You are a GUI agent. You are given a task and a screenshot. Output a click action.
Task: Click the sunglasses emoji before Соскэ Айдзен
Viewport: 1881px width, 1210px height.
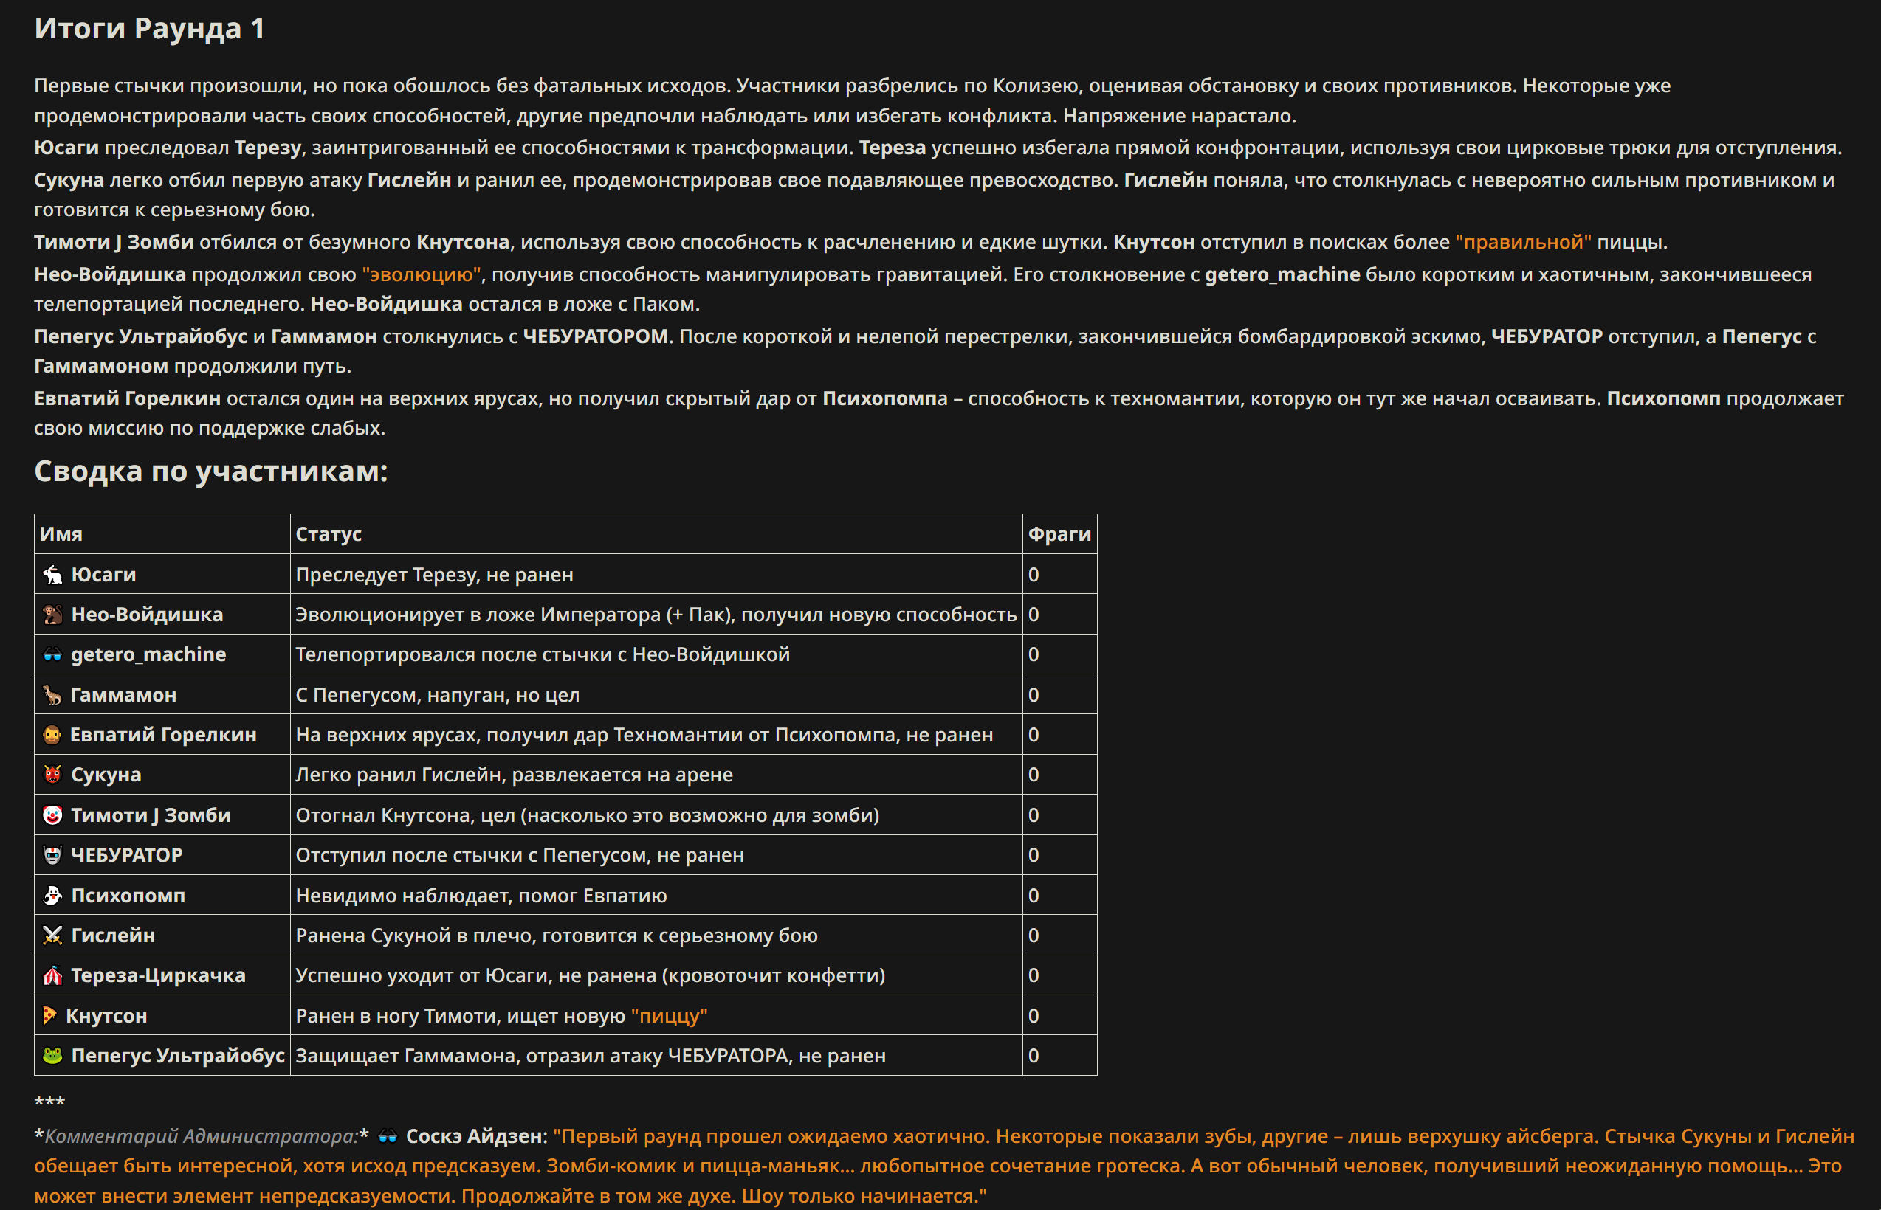pos(388,1136)
